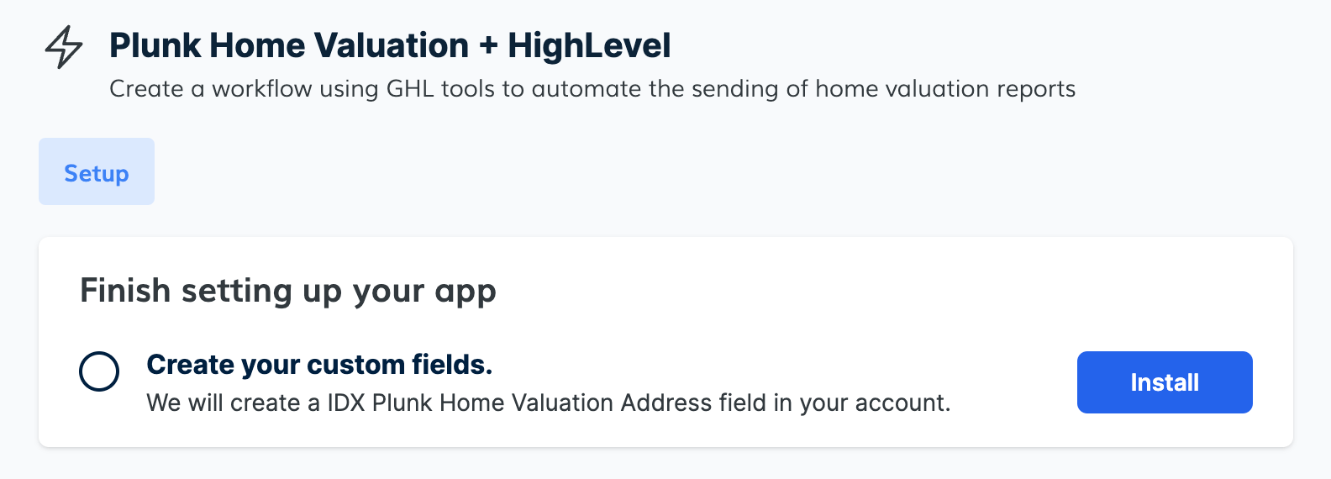This screenshot has width=1331, height=479.
Task: Click the word "Plunk" in the page title
Action: pyautogui.click(x=155, y=46)
